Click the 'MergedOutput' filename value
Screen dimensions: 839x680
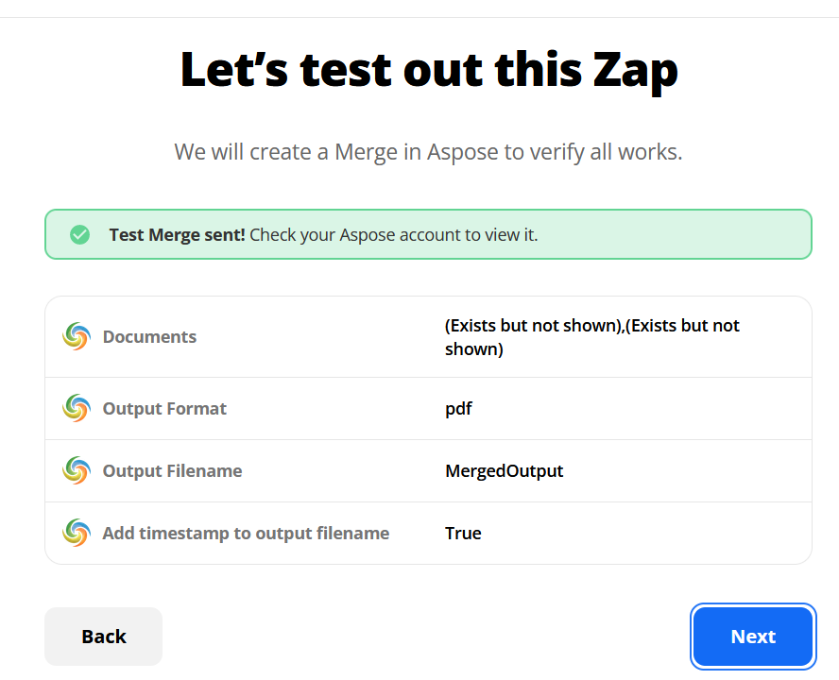pos(504,471)
